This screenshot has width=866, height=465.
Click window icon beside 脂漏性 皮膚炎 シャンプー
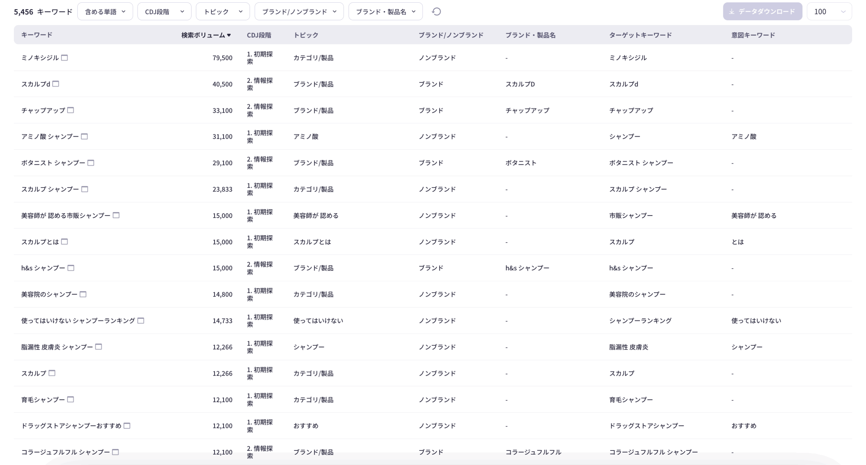click(x=98, y=347)
